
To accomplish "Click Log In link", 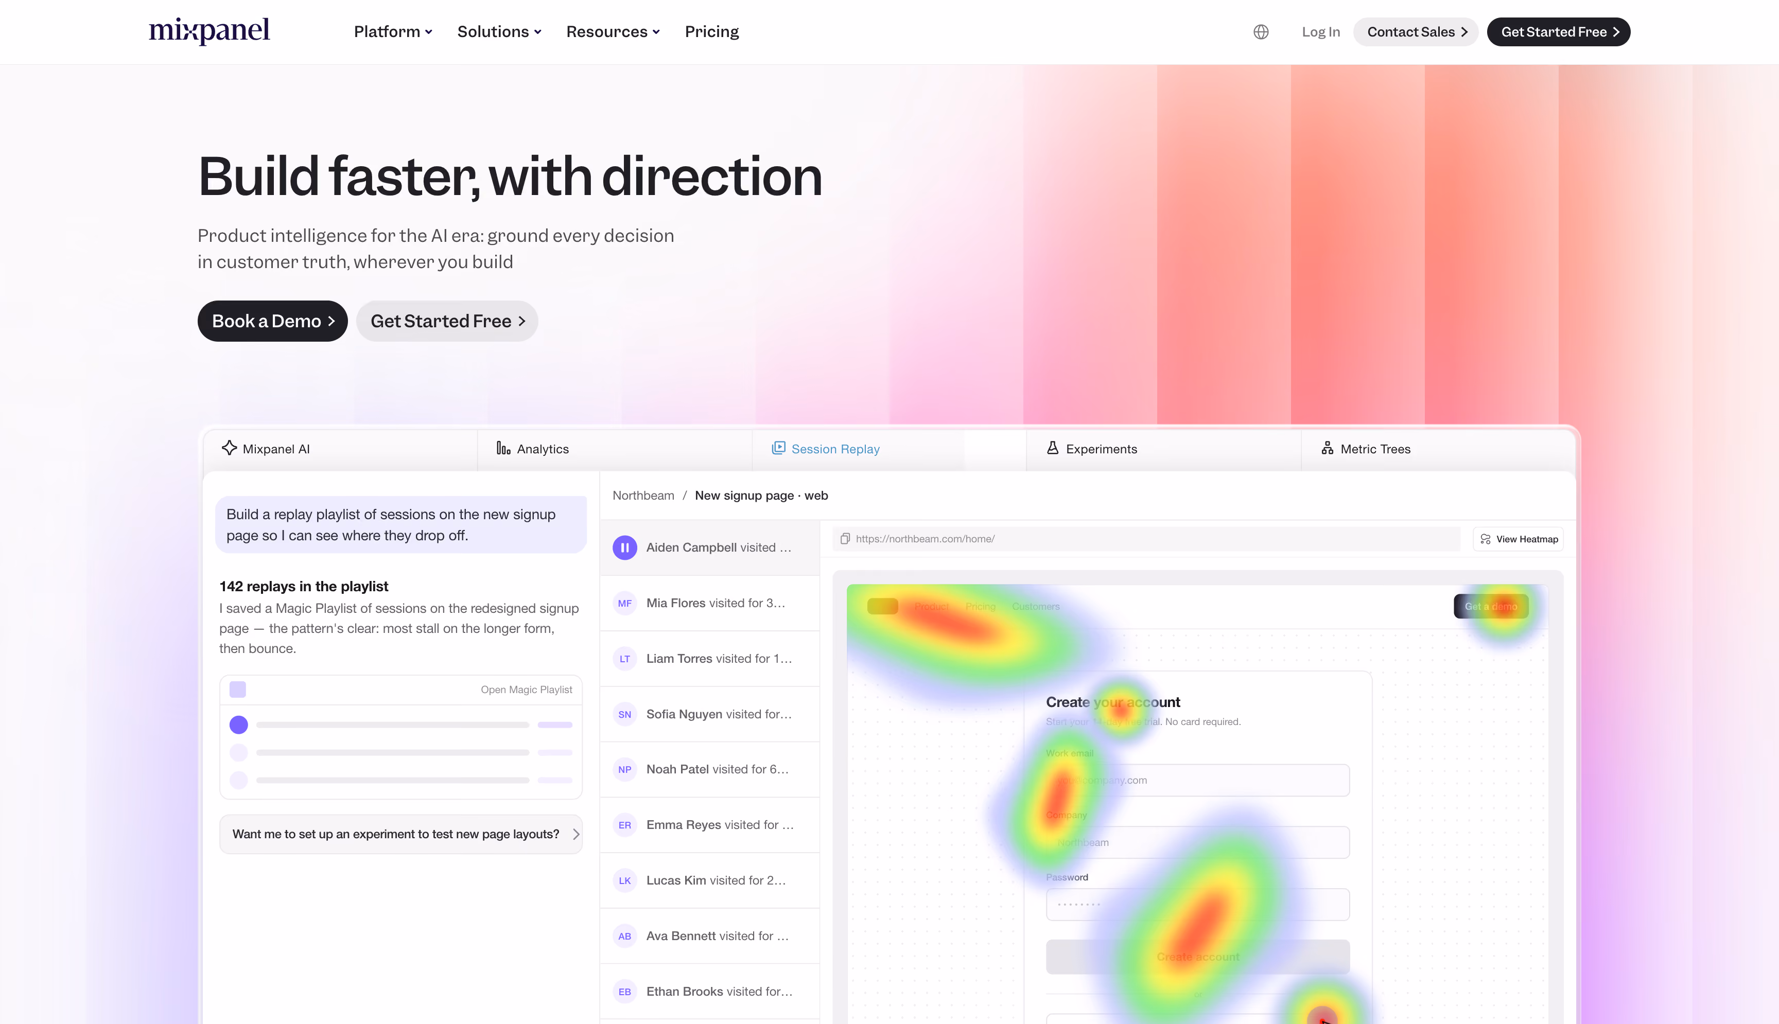I will click(1320, 32).
